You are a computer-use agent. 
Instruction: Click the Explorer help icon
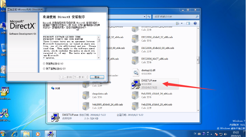pyautogui.click(x=195, y=23)
